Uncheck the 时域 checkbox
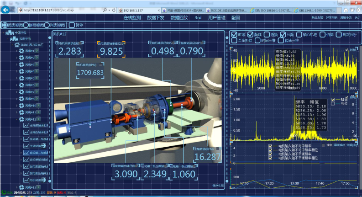 (234, 34)
